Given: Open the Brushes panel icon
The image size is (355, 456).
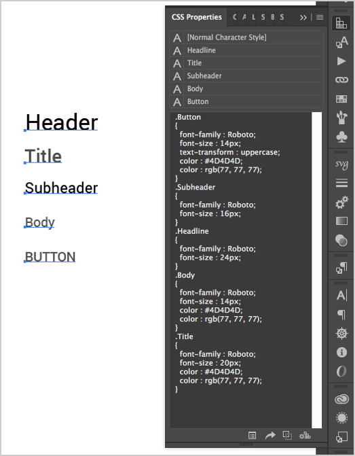Looking at the screenshot, I should pos(341,118).
